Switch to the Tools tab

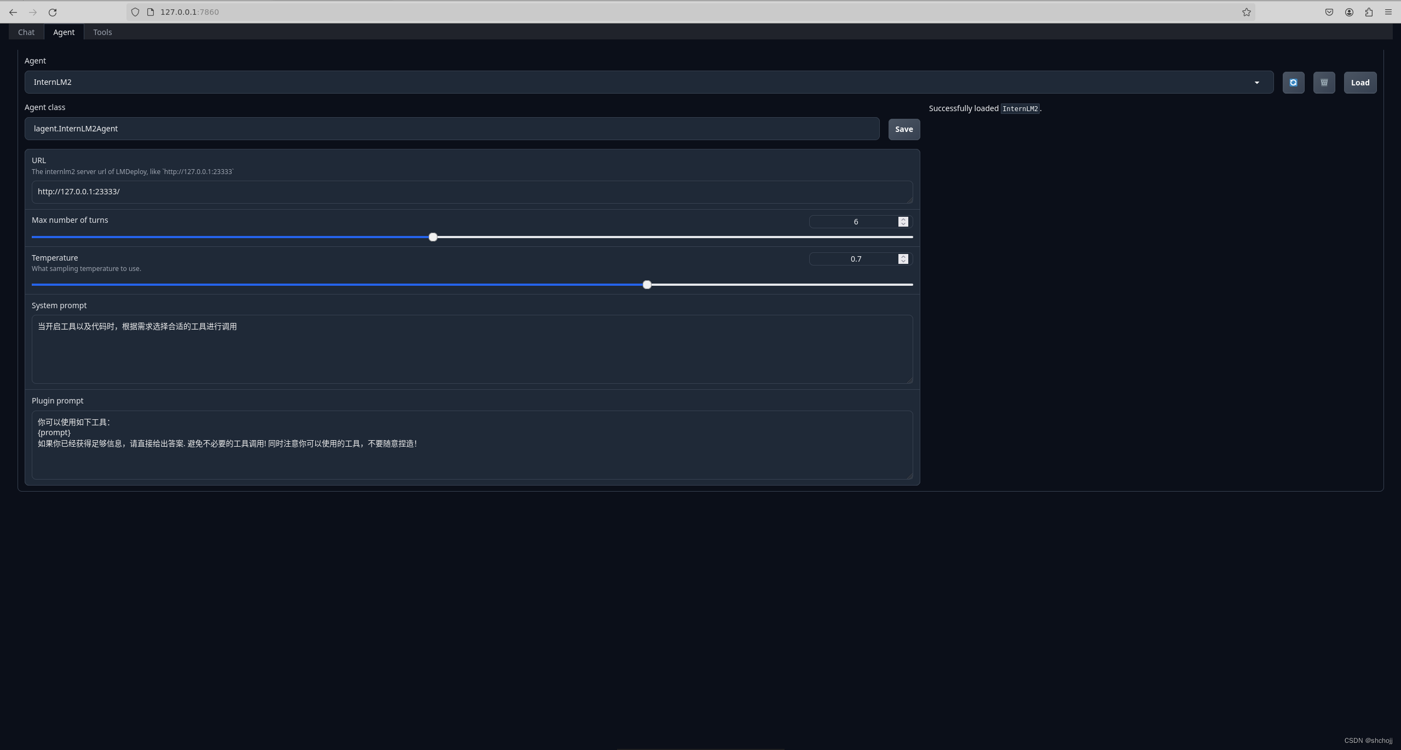(x=102, y=32)
